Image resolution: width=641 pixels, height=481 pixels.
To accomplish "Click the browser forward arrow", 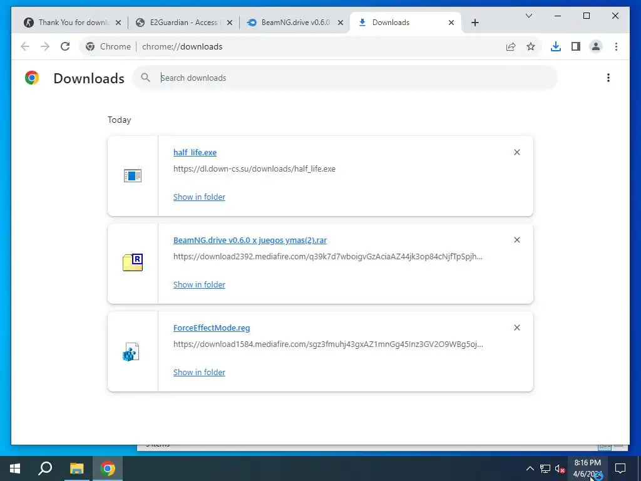I will 45,46.
